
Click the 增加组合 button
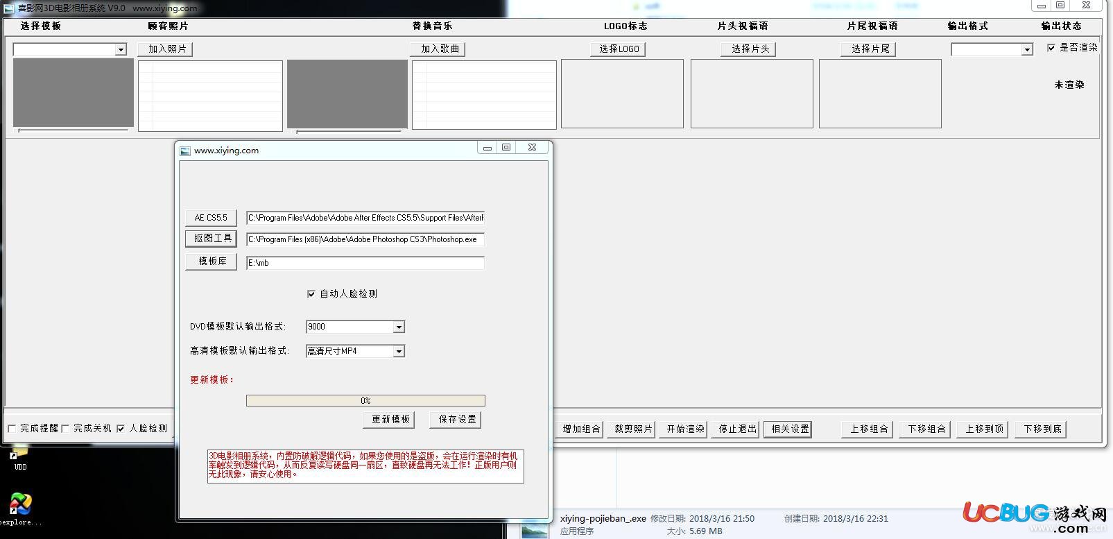click(x=580, y=429)
